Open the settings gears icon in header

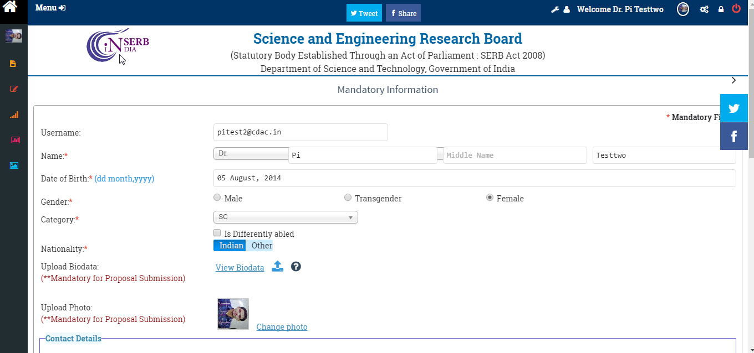(x=704, y=9)
